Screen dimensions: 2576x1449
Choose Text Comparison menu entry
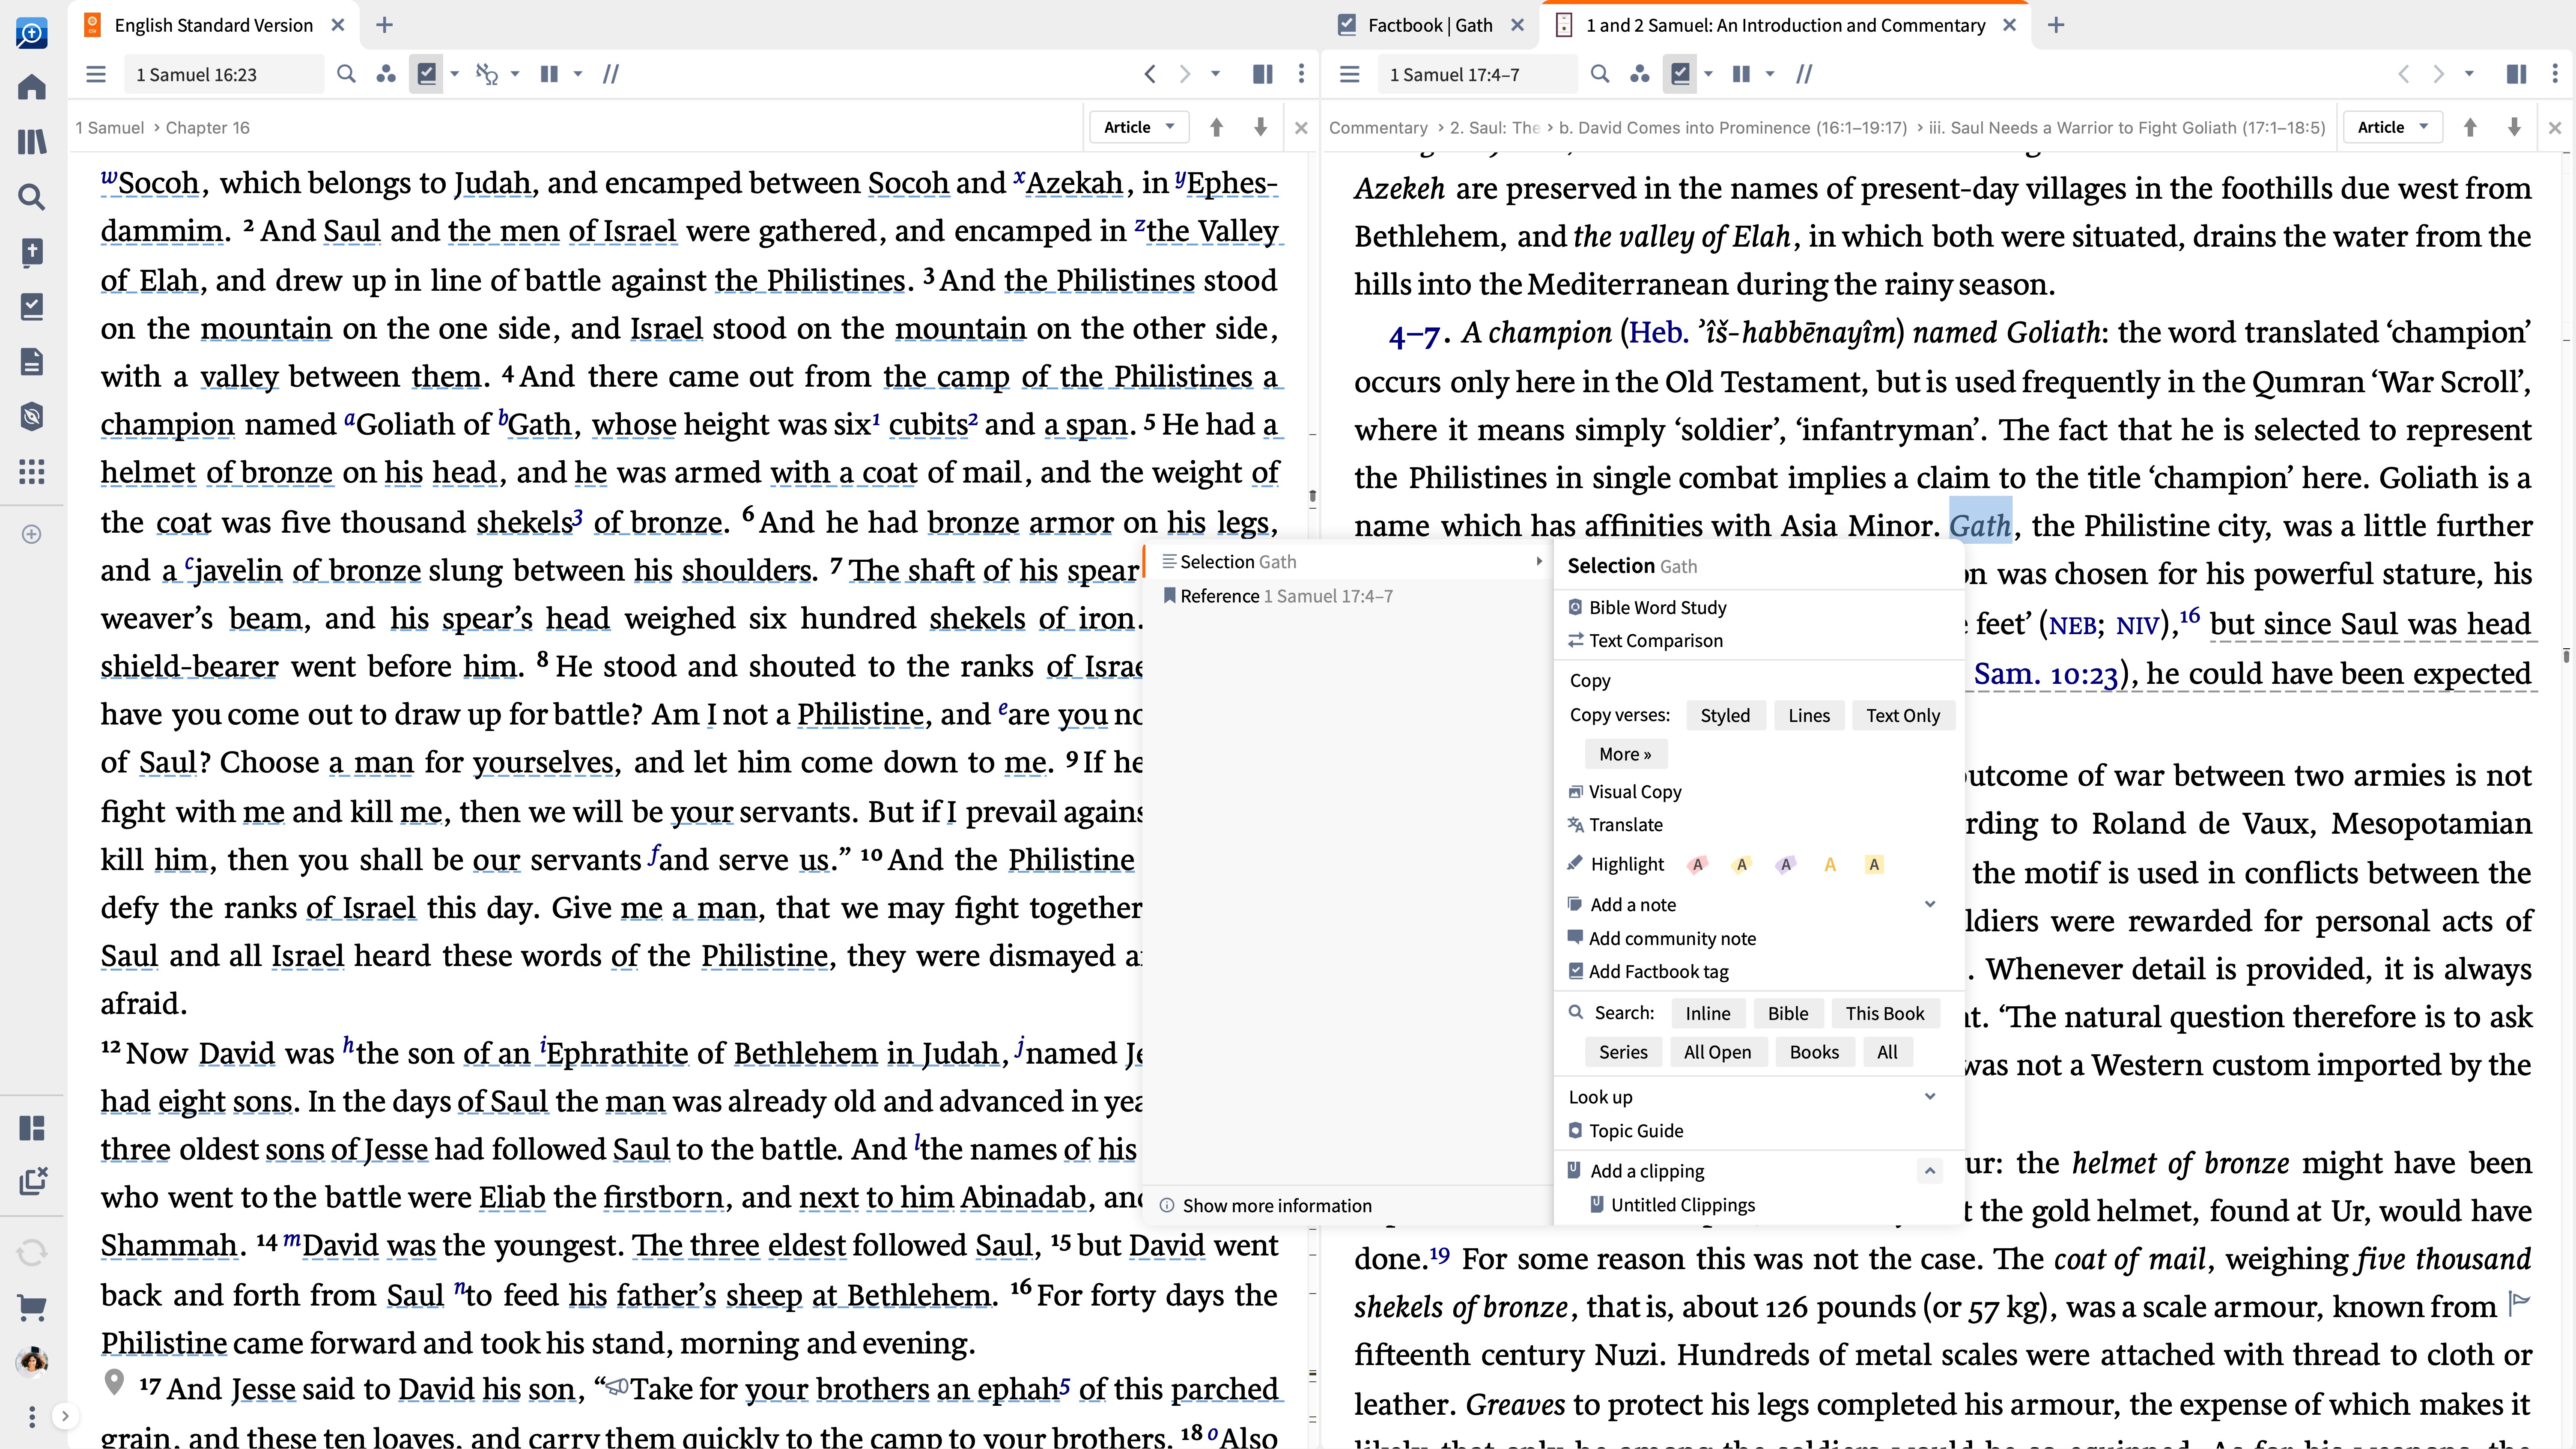pyautogui.click(x=1655, y=640)
